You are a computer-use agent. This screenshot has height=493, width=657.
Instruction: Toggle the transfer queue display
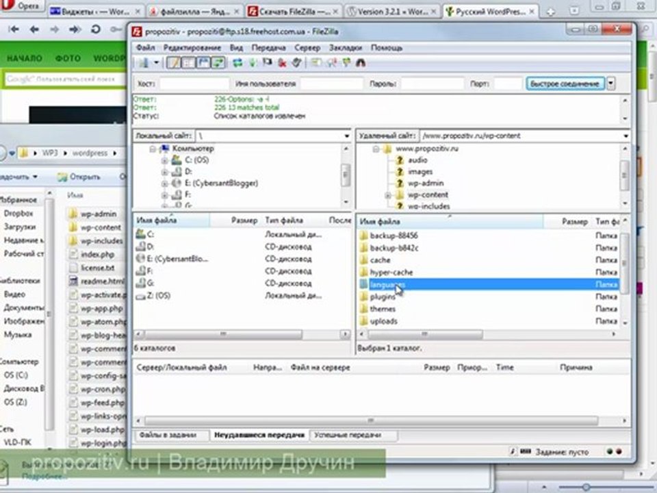(x=218, y=63)
